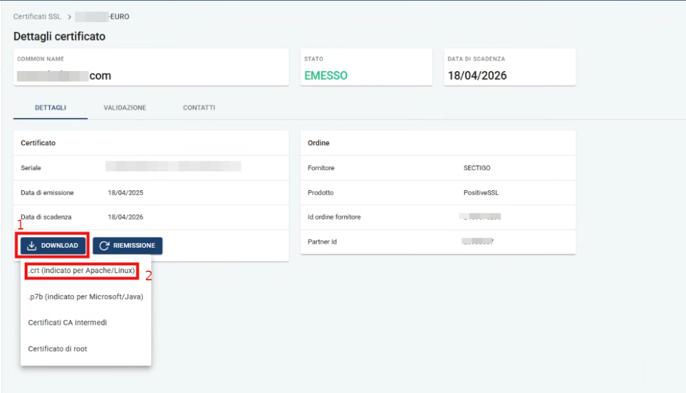Image resolution: width=686 pixels, height=393 pixels.
Task: Click the Partner Id label
Action: 322,242
